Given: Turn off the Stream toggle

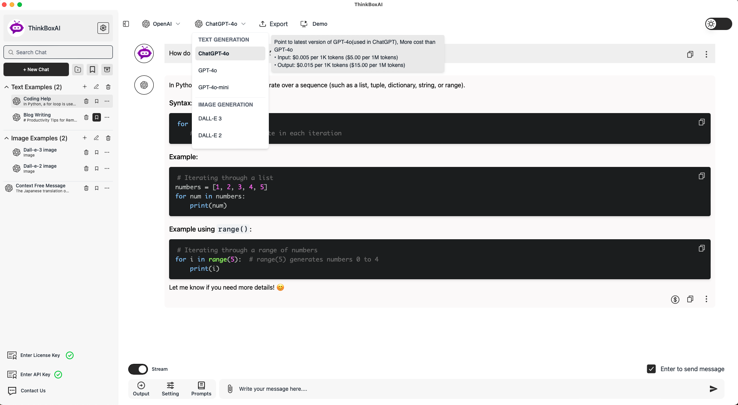Looking at the screenshot, I should [x=138, y=369].
